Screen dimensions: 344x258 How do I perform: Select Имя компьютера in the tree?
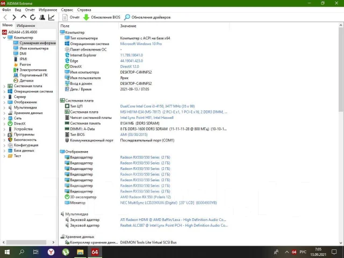(x=31, y=48)
